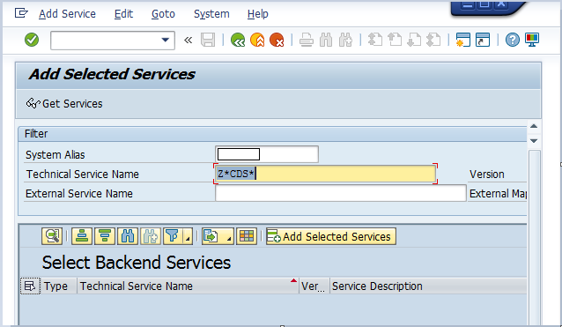Click the Sort Ascending icon

82,236
